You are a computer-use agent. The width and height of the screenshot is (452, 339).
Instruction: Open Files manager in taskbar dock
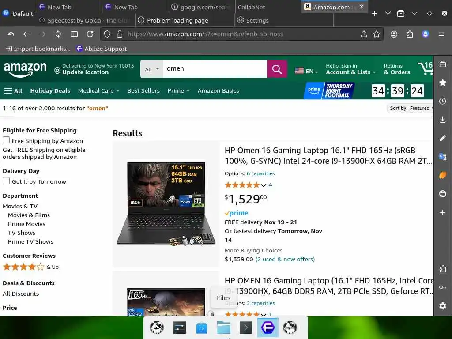click(224, 328)
